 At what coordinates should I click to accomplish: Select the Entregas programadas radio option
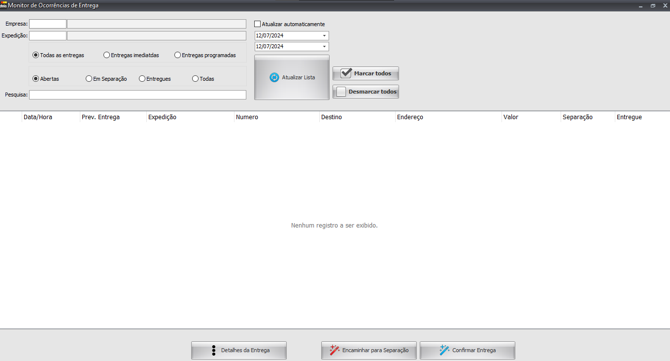pyautogui.click(x=177, y=55)
